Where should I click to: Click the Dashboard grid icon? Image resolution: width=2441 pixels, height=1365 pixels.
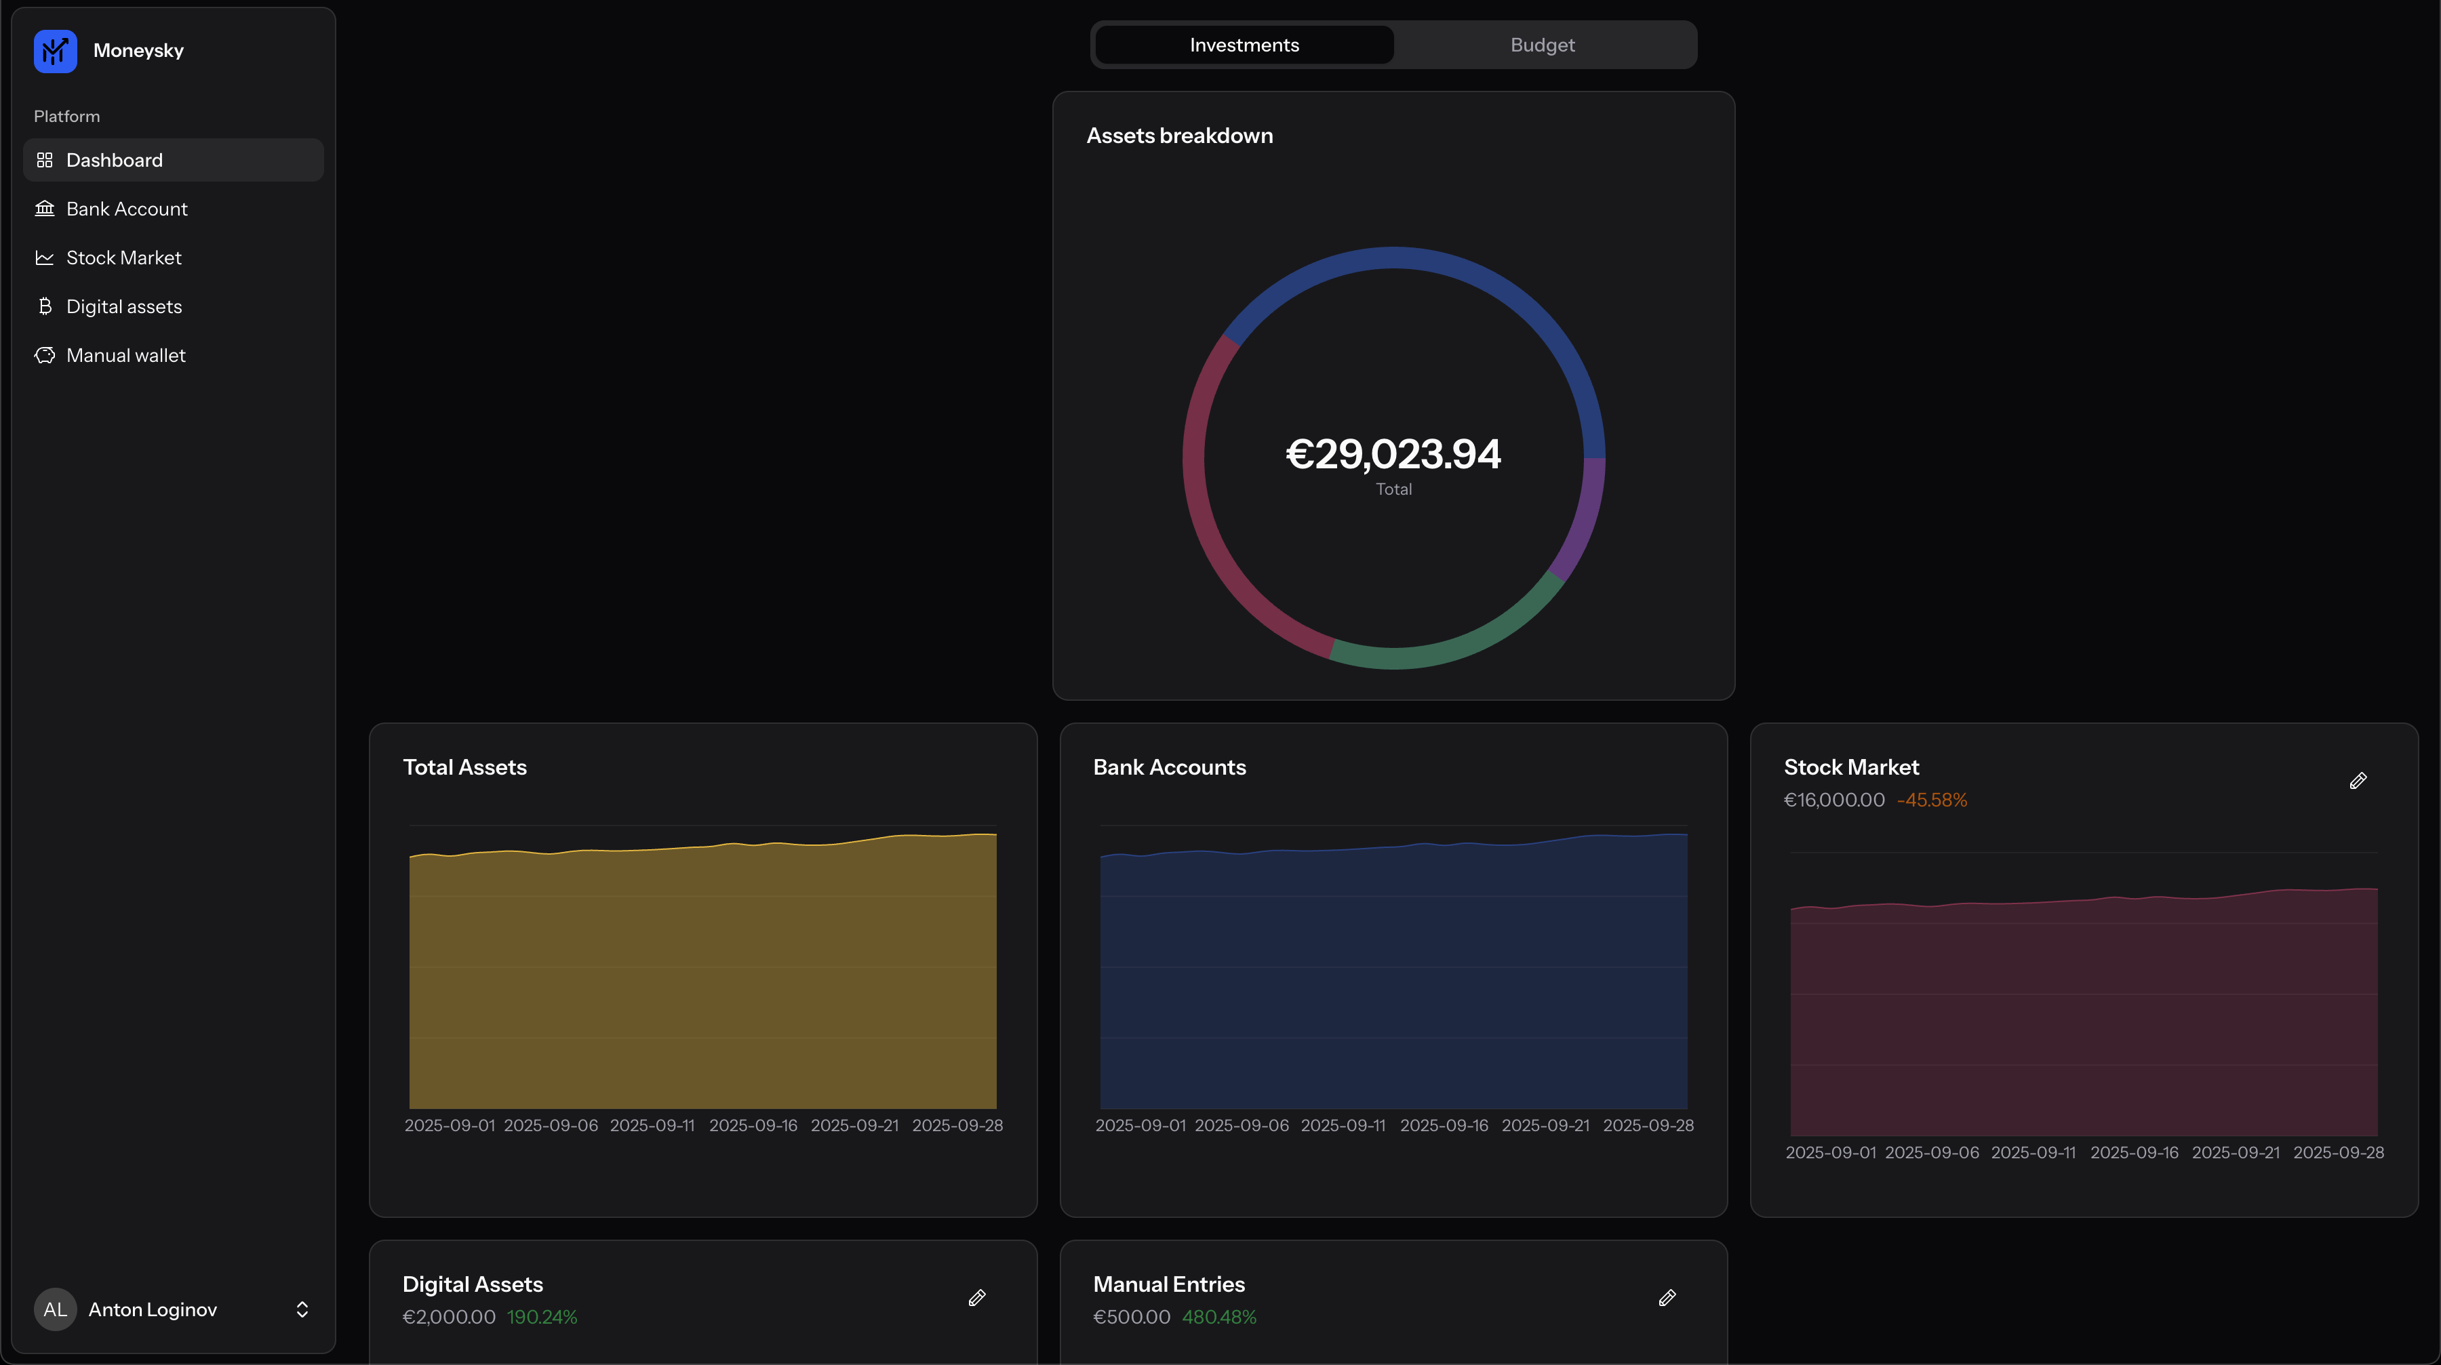pyautogui.click(x=45, y=160)
